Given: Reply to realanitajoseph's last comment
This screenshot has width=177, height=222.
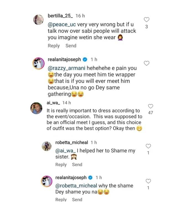Looking at the screenshot, I should coord(61,200).
